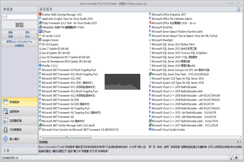The width and height of the screenshot is (244, 162).
Task: Click the eWebEditor V7600 icon
Action: point(40,27)
